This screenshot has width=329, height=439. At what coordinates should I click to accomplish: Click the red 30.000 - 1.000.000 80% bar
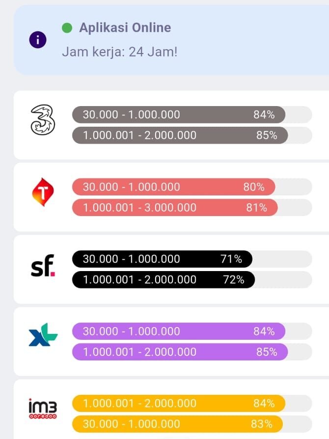[x=174, y=187]
